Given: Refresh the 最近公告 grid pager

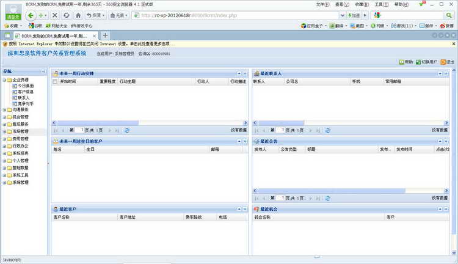Looking at the screenshot, I should (x=328, y=198).
